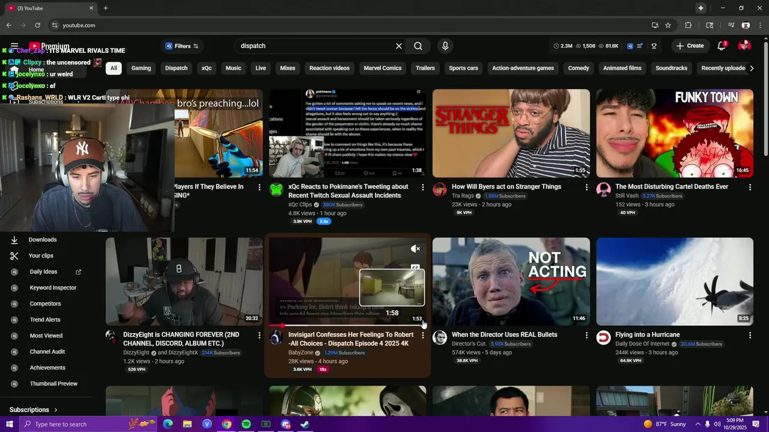Select the Animated films chip
The image size is (769, 432).
[x=622, y=68]
